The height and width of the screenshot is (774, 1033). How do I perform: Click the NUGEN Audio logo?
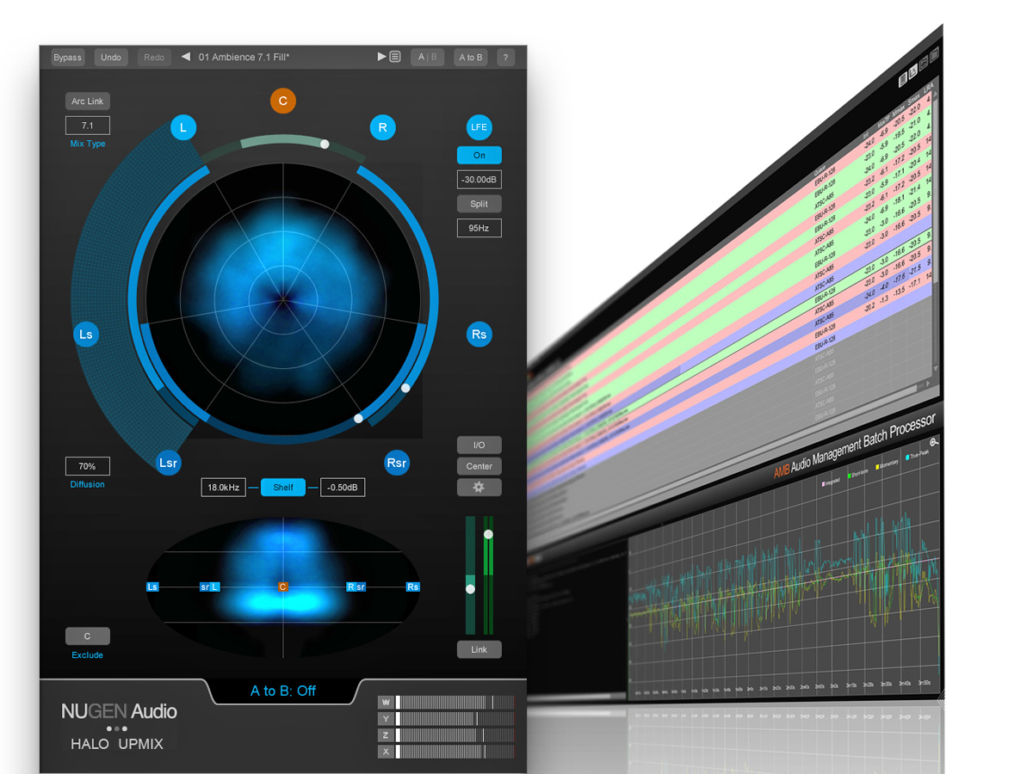click(x=119, y=711)
